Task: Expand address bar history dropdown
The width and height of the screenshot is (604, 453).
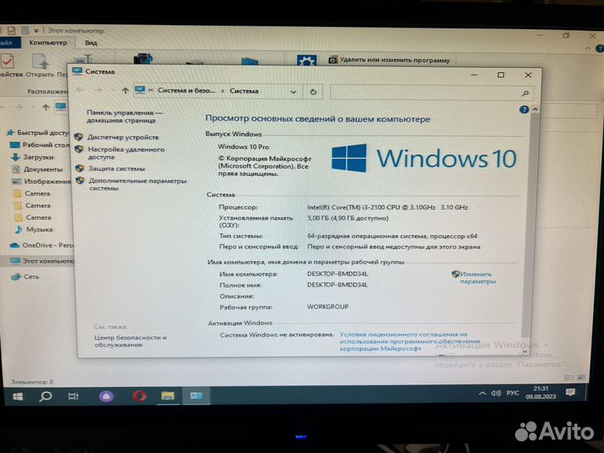Action: (293, 91)
